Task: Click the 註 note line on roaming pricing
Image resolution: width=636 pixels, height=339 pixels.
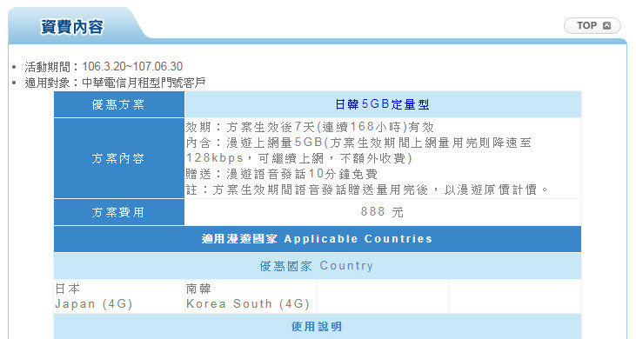Action: (x=367, y=189)
